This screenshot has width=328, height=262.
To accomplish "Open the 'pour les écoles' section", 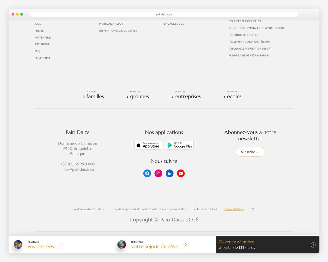I will (x=232, y=96).
